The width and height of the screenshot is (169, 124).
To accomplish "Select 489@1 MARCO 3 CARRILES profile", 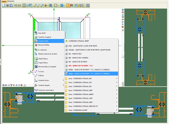I will (x=92, y=70).
